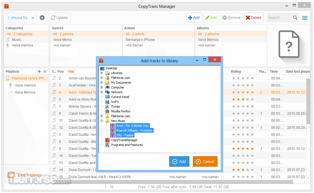
Task: Select the iTunes shortcut icon
Action: pos(108,107)
